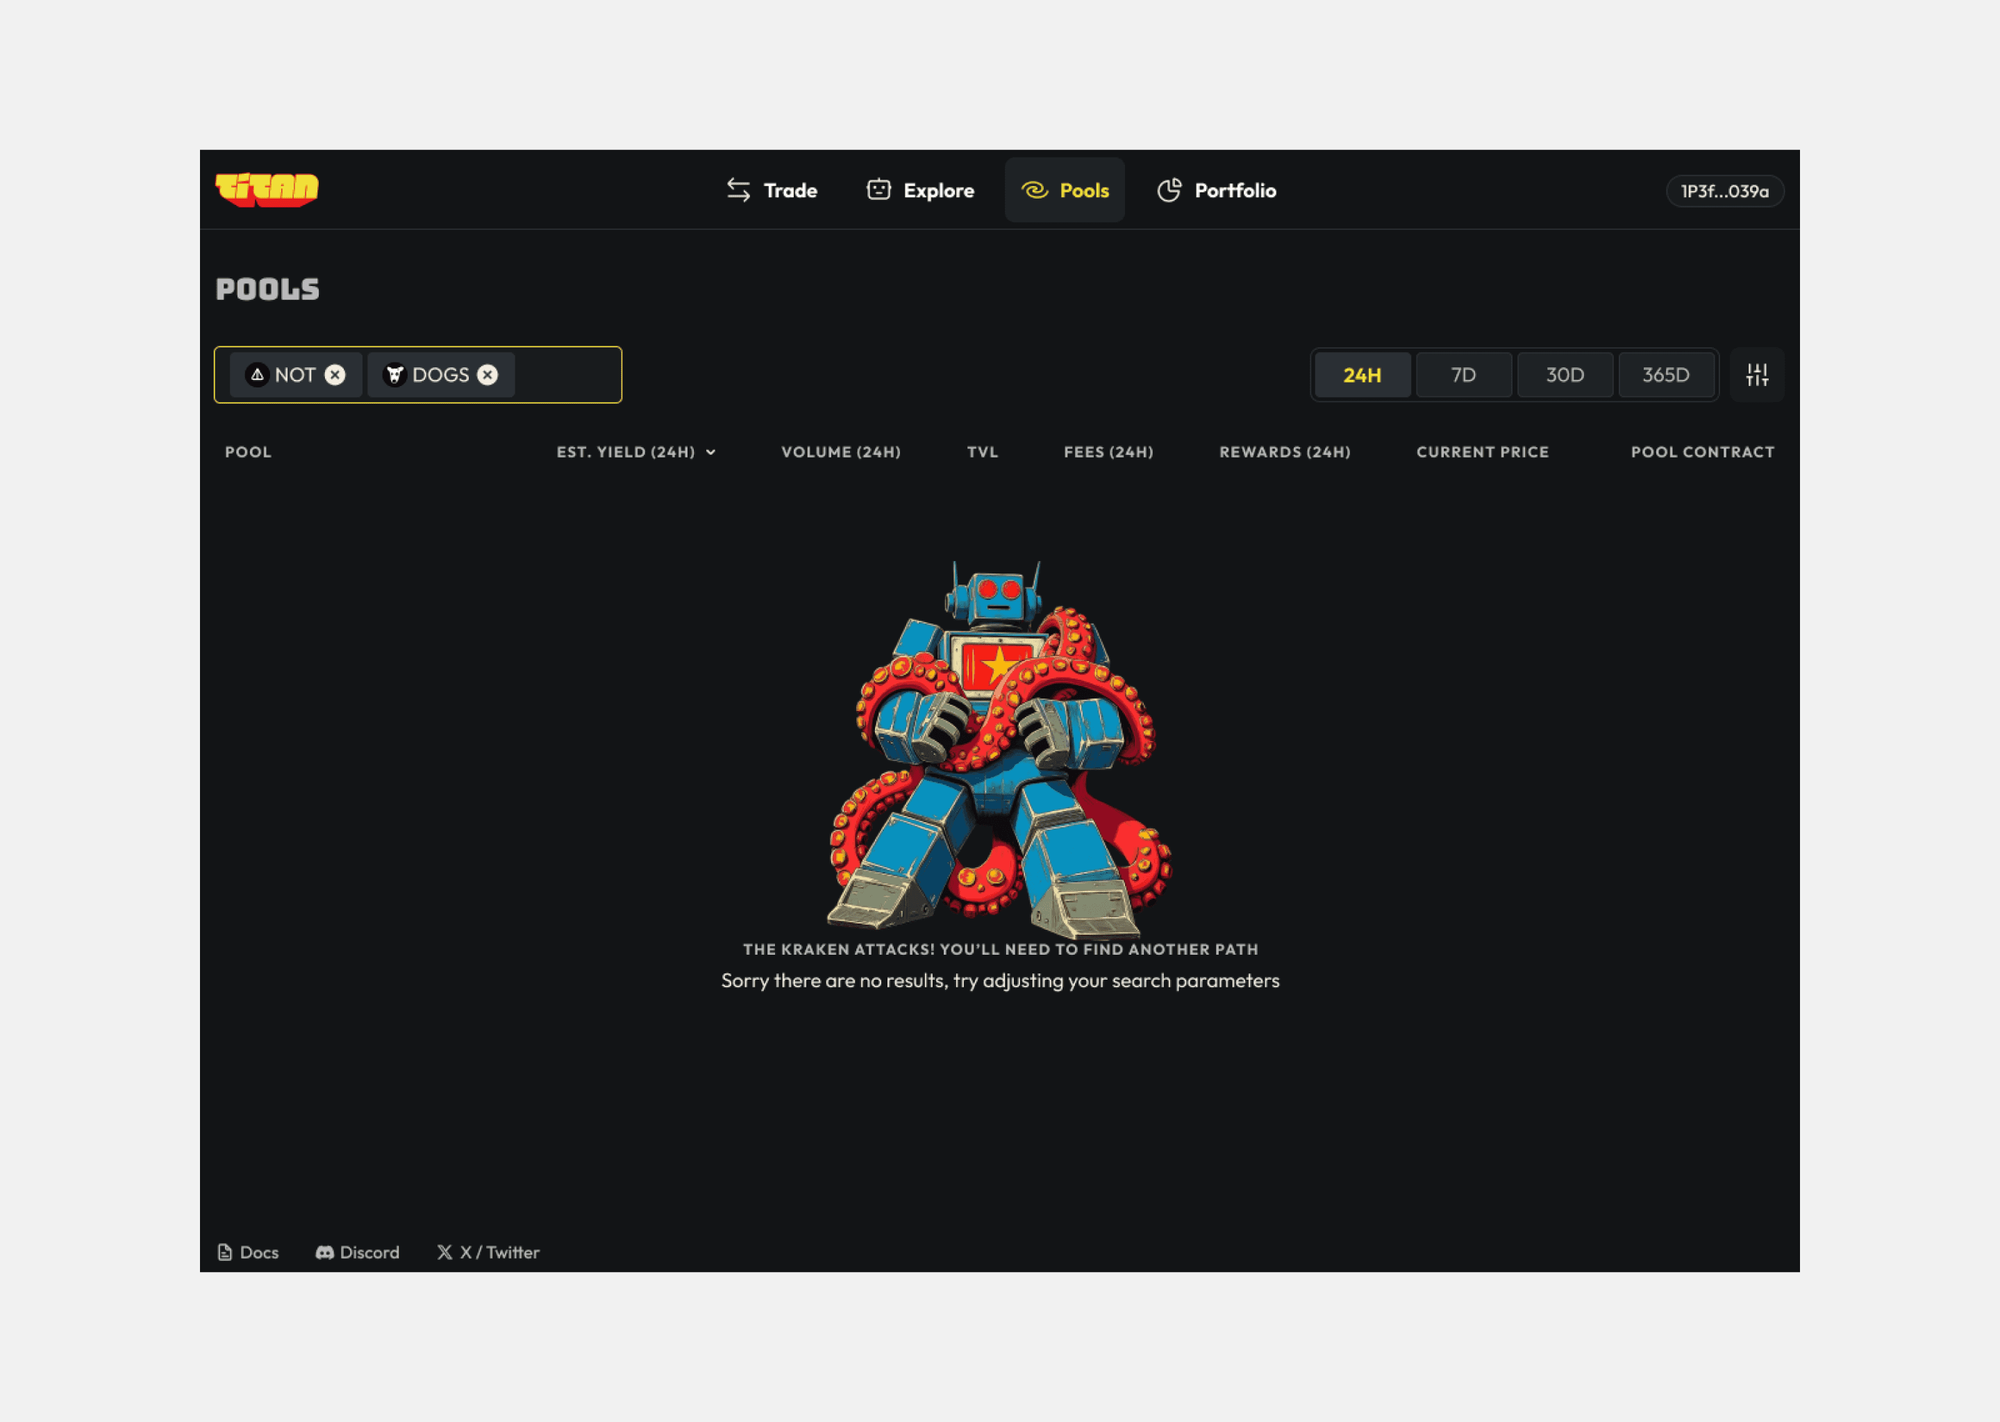Open the Discord link
This screenshot has height=1422, width=2000.
pyautogui.click(x=357, y=1252)
